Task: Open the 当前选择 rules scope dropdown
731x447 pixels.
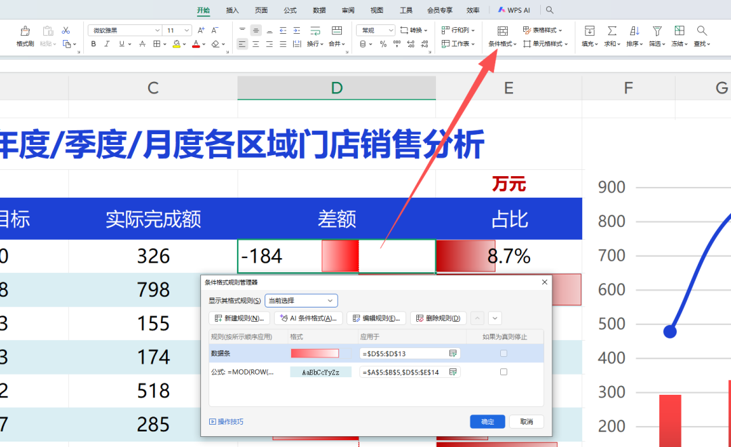Action: pos(301,301)
